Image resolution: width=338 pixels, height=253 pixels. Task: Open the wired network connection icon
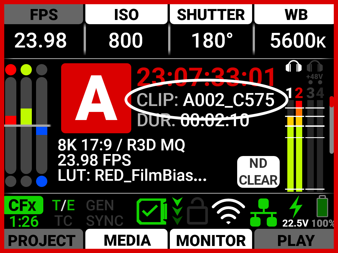point(263,213)
